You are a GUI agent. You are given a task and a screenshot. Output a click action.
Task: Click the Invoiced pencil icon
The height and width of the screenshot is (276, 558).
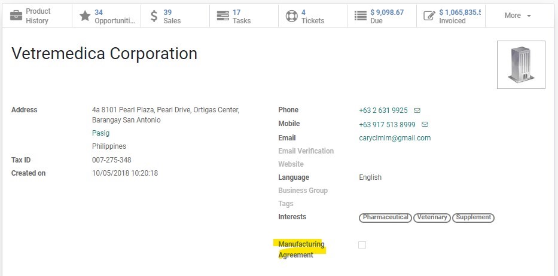[x=429, y=16]
